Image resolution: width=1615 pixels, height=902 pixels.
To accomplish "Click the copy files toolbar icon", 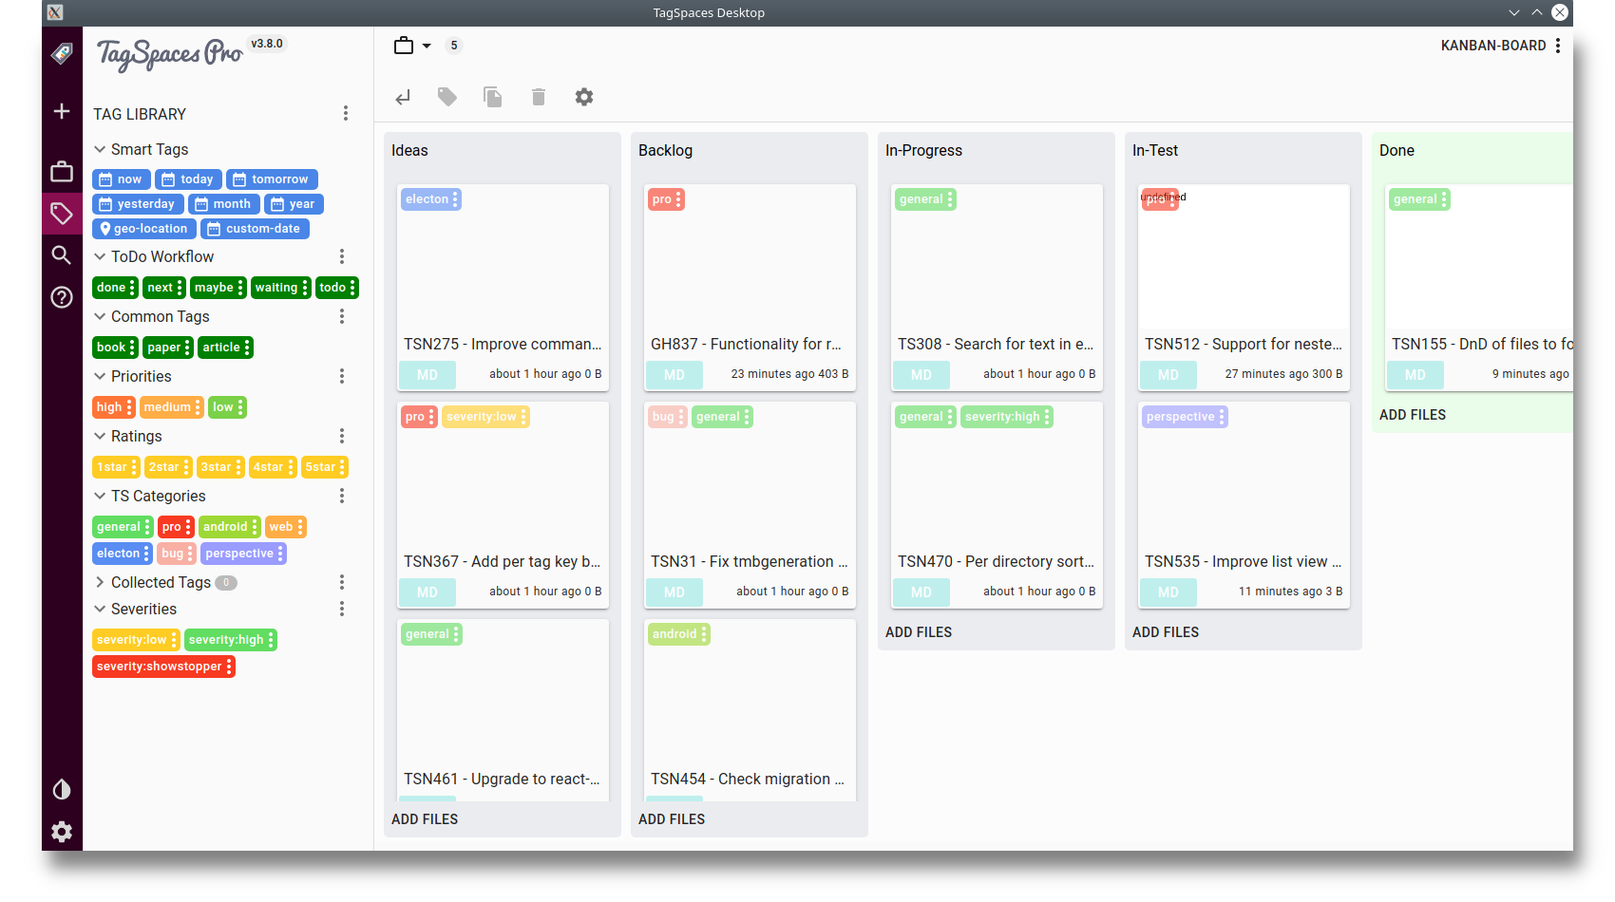I will click(493, 97).
